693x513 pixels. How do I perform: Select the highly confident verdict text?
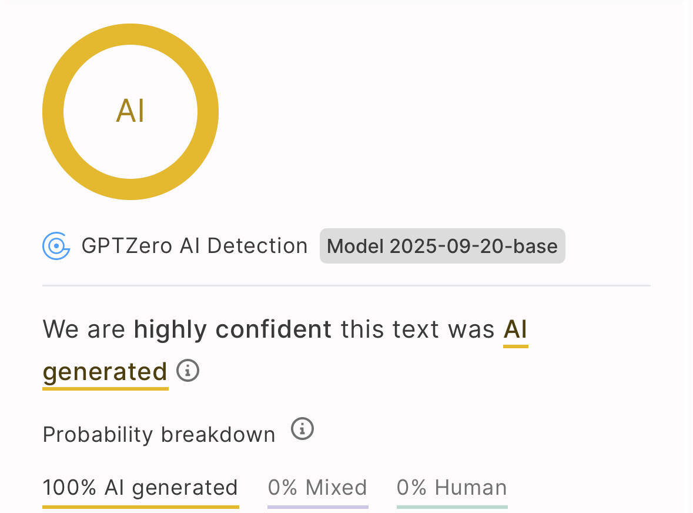(x=232, y=329)
